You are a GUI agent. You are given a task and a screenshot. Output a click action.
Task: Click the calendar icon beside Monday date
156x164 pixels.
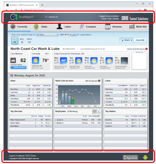(12, 76)
